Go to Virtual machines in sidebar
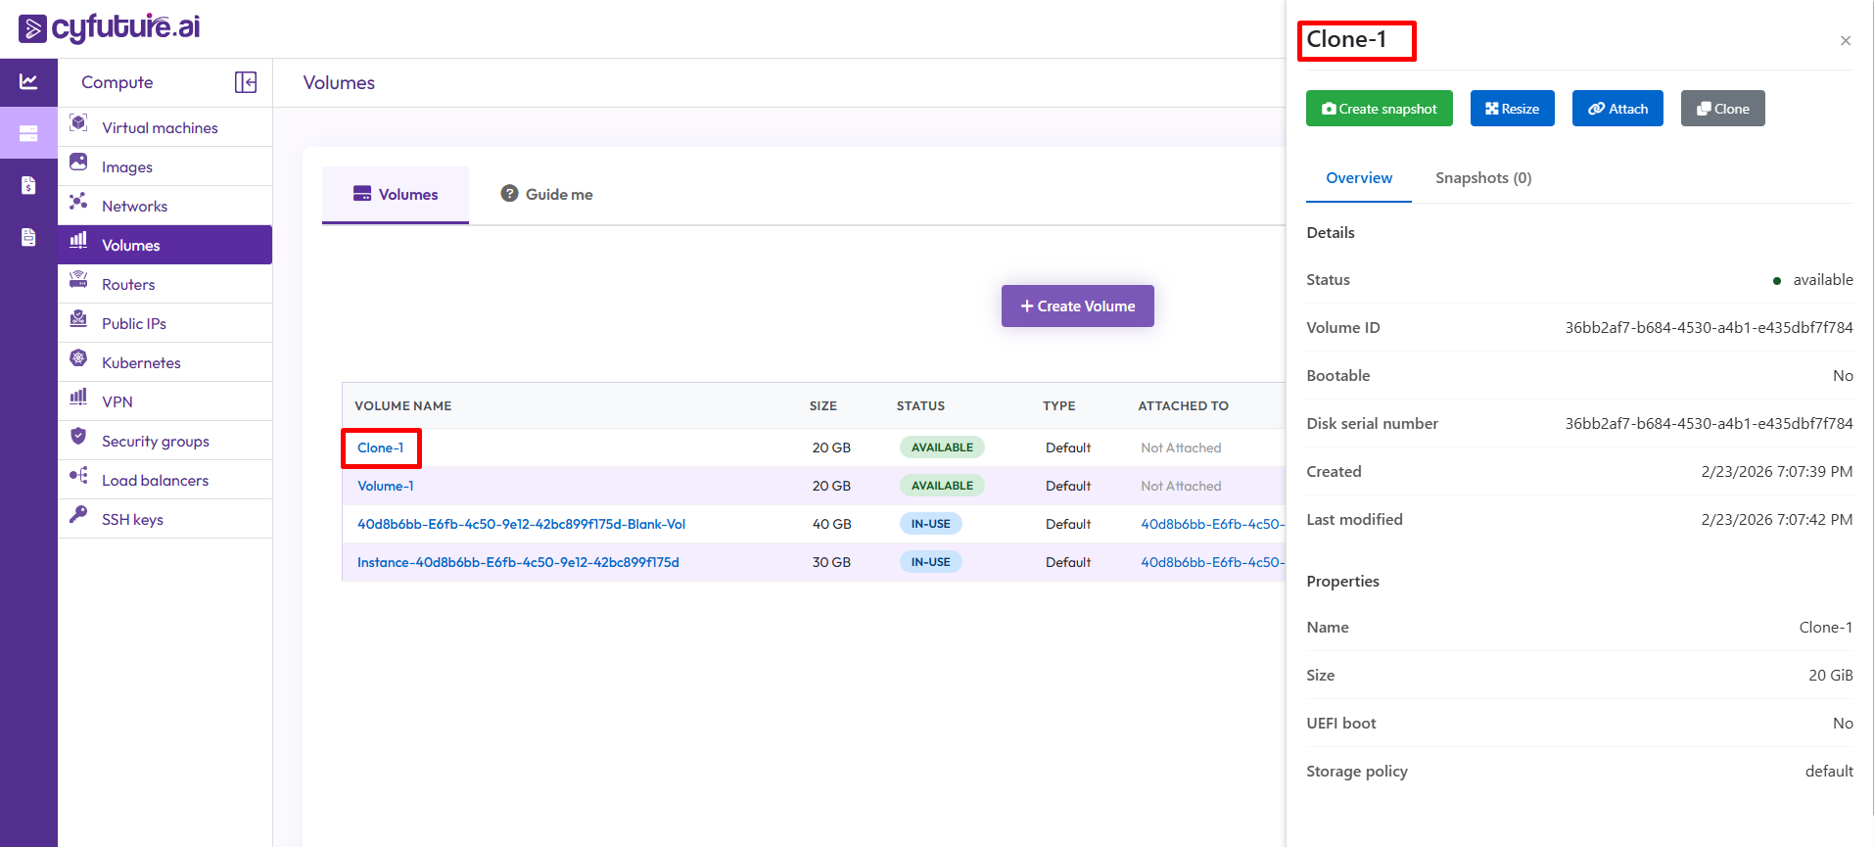 (160, 128)
